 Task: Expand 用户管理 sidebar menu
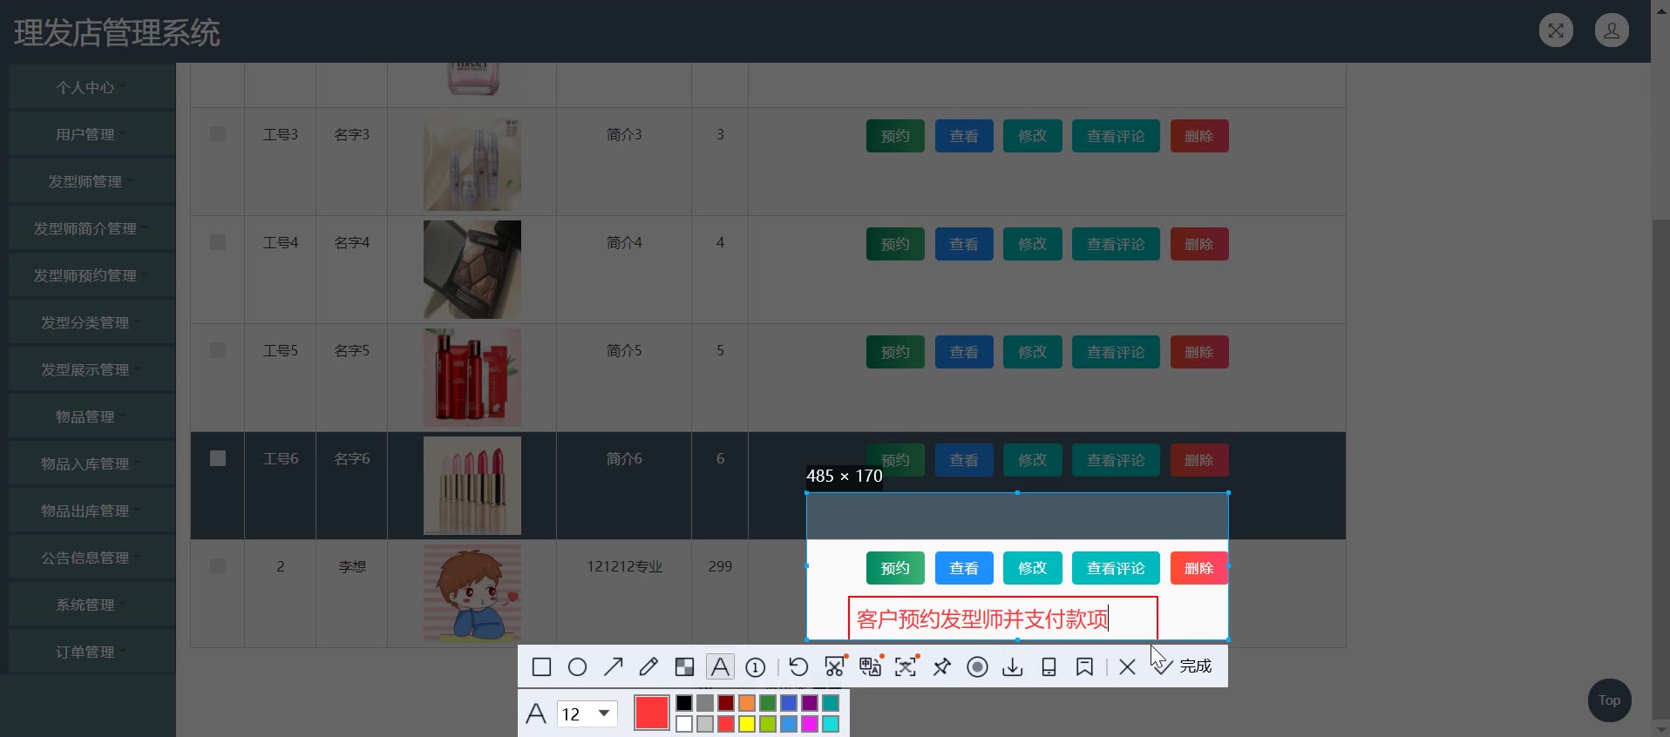point(92,134)
